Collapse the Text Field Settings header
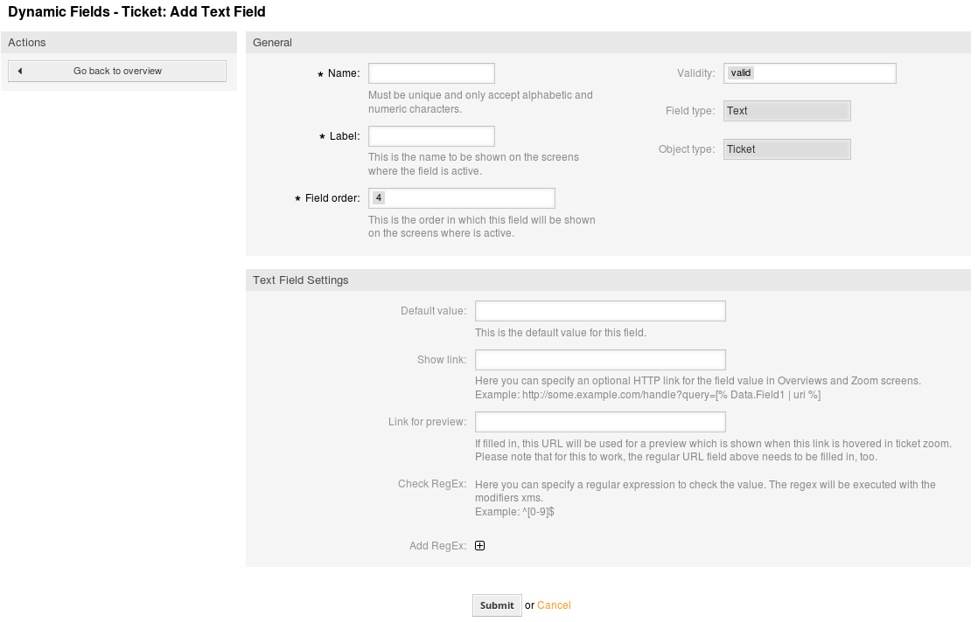The height and width of the screenshot is (622, 978). (301, 280)
